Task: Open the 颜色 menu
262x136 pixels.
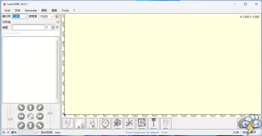Action: (x=44, y=10)
